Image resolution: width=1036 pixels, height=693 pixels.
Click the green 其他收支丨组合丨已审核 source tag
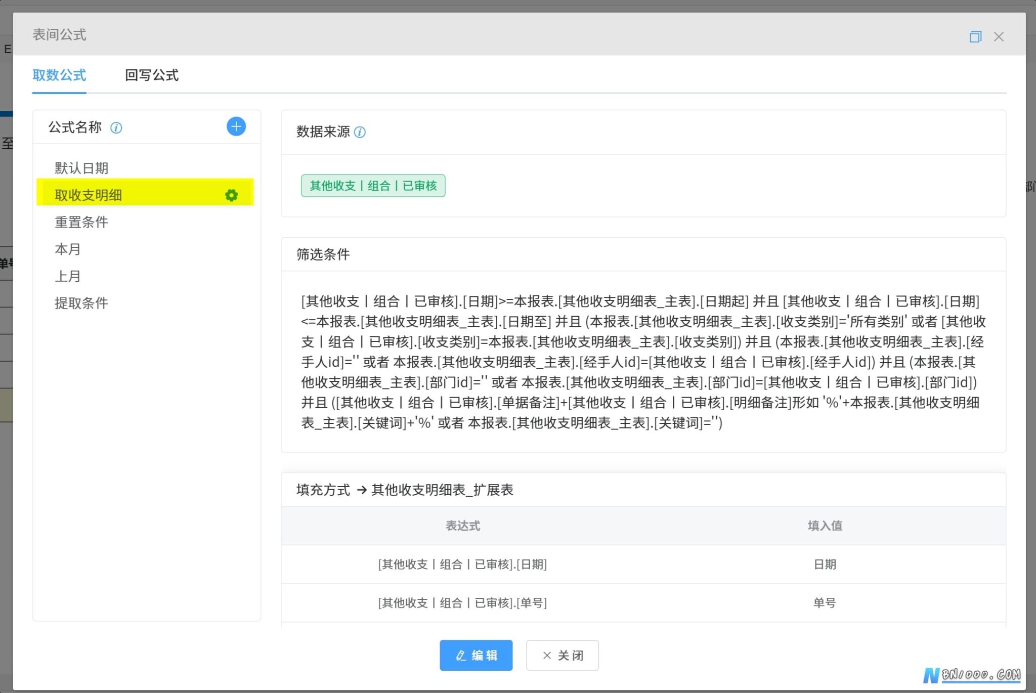click(373, 186)
